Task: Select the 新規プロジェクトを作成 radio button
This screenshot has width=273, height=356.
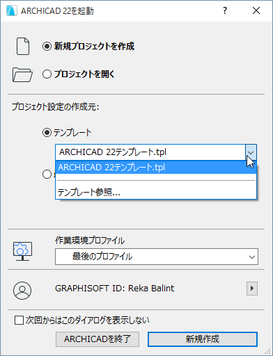Action: pos(47,47)
